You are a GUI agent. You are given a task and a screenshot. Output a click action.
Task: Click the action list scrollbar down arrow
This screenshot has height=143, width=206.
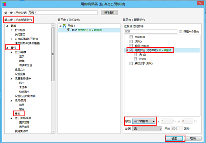click(53, 131)
